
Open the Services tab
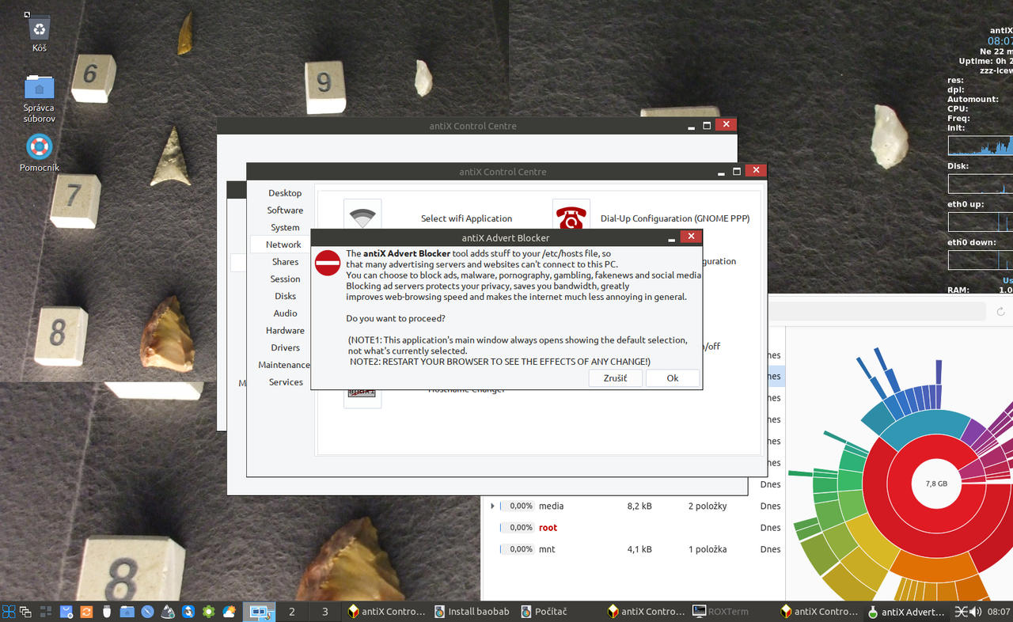coord(285,382)
